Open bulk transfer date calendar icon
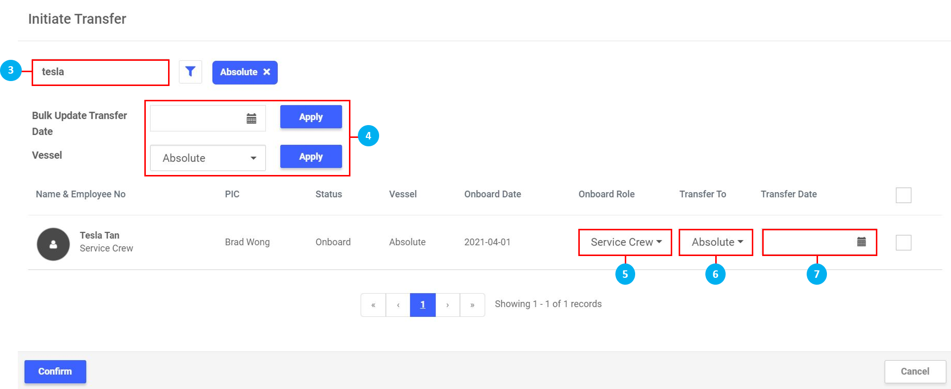Viewport: 951px width, 389px height. 251,119
